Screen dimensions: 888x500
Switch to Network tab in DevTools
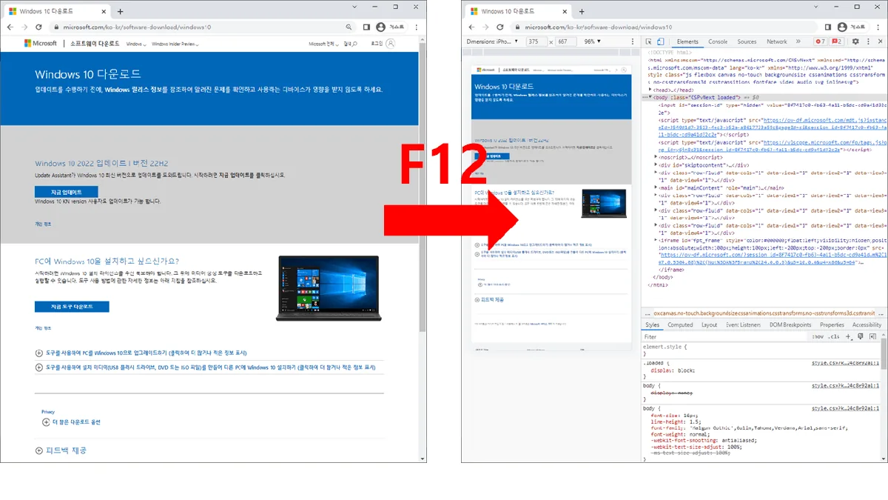pyautogui.click(x=777, y=41)
